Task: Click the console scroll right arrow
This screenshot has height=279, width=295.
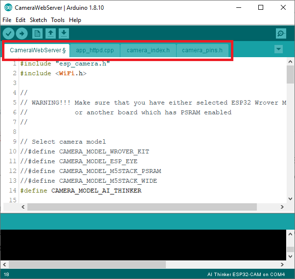Action: pos(282,264)
